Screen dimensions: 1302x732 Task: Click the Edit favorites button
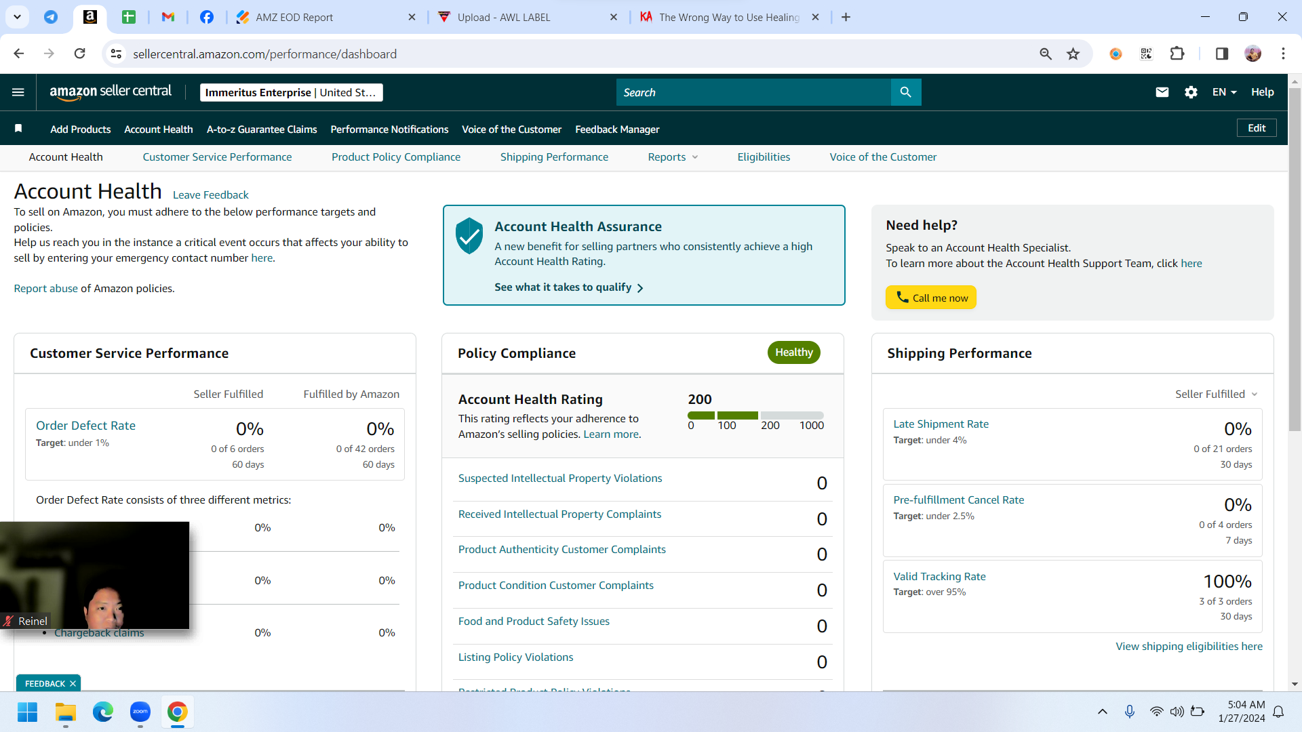point(1257,128)
